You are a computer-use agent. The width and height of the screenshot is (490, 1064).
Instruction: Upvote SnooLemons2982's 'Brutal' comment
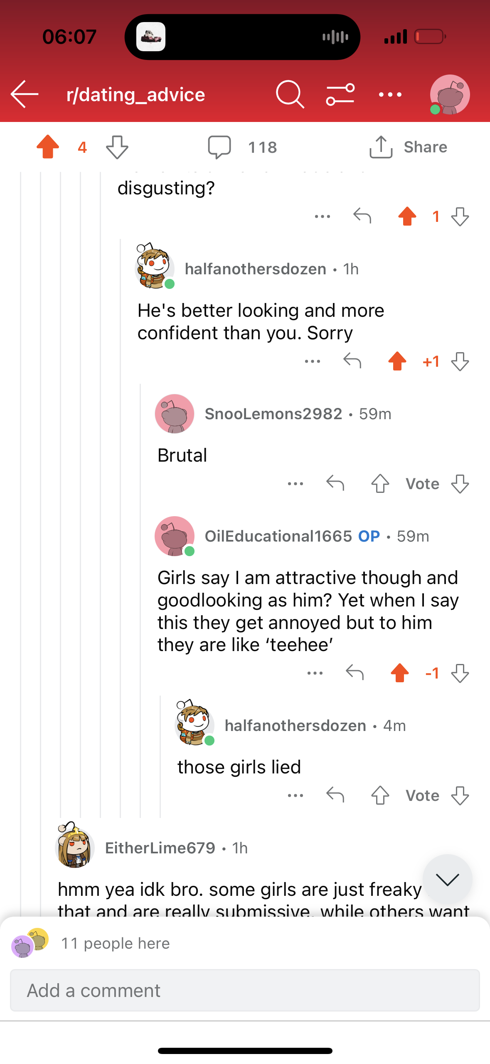click(x=380, y=483)
